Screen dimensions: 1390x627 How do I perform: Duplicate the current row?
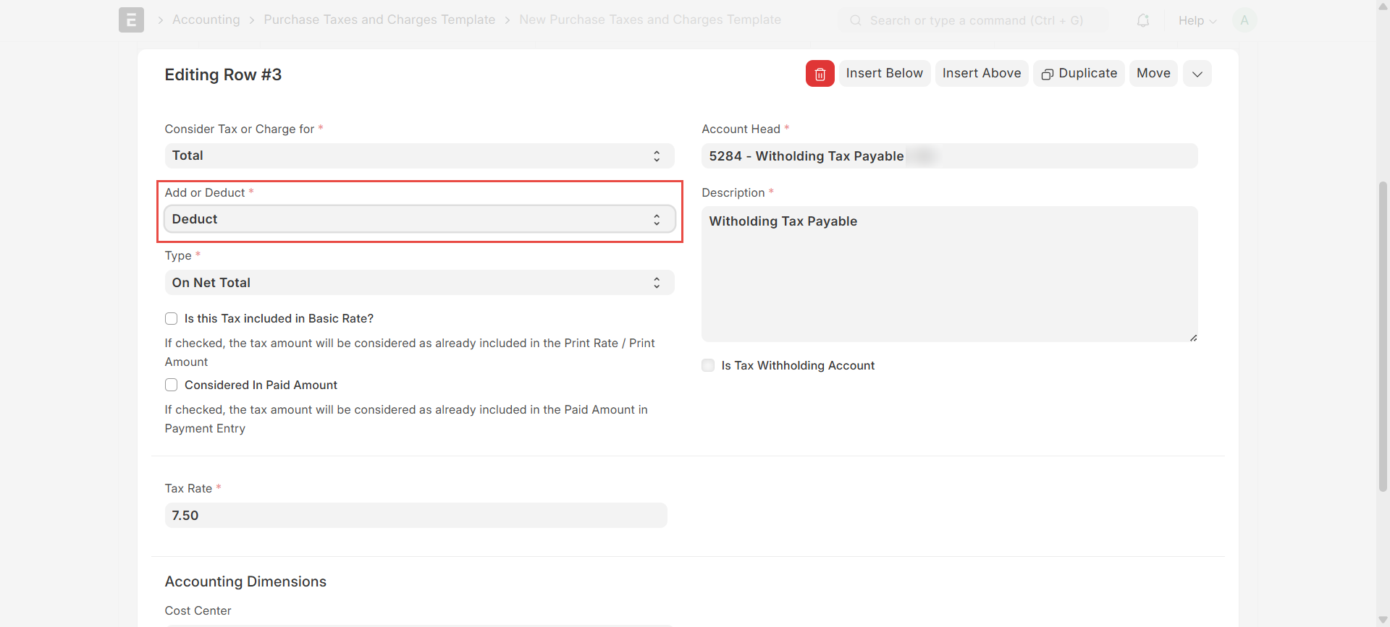coord(1079,74)
